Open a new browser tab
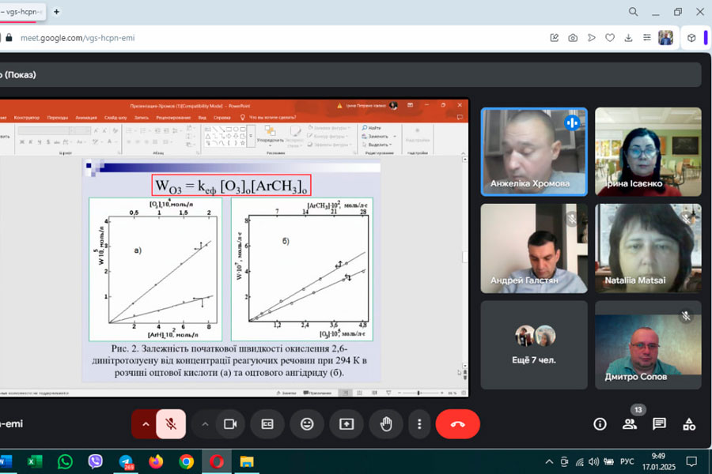 [56, 12]
